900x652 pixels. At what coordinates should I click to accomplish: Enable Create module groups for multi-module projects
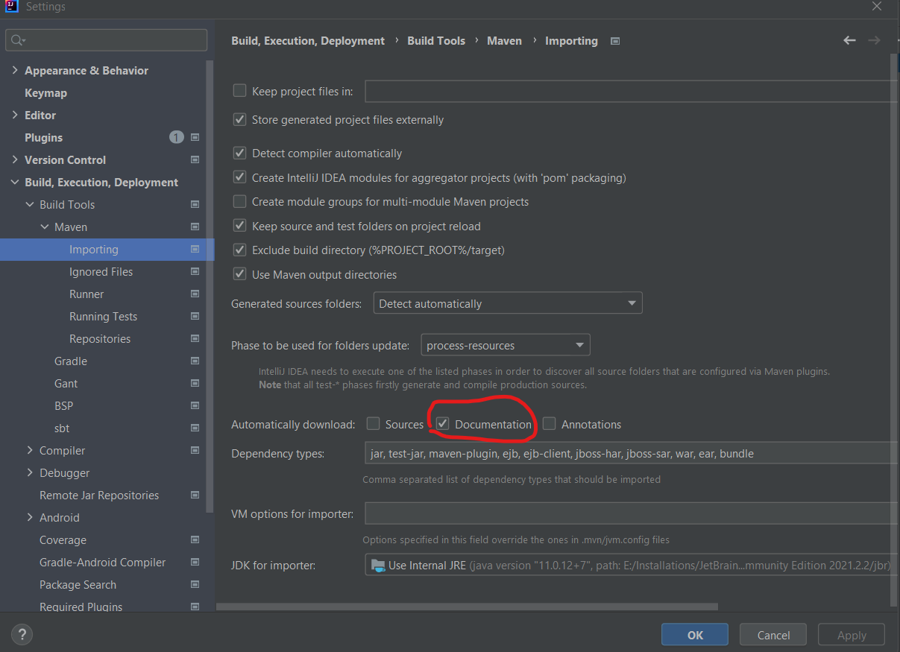pos(239,201)
